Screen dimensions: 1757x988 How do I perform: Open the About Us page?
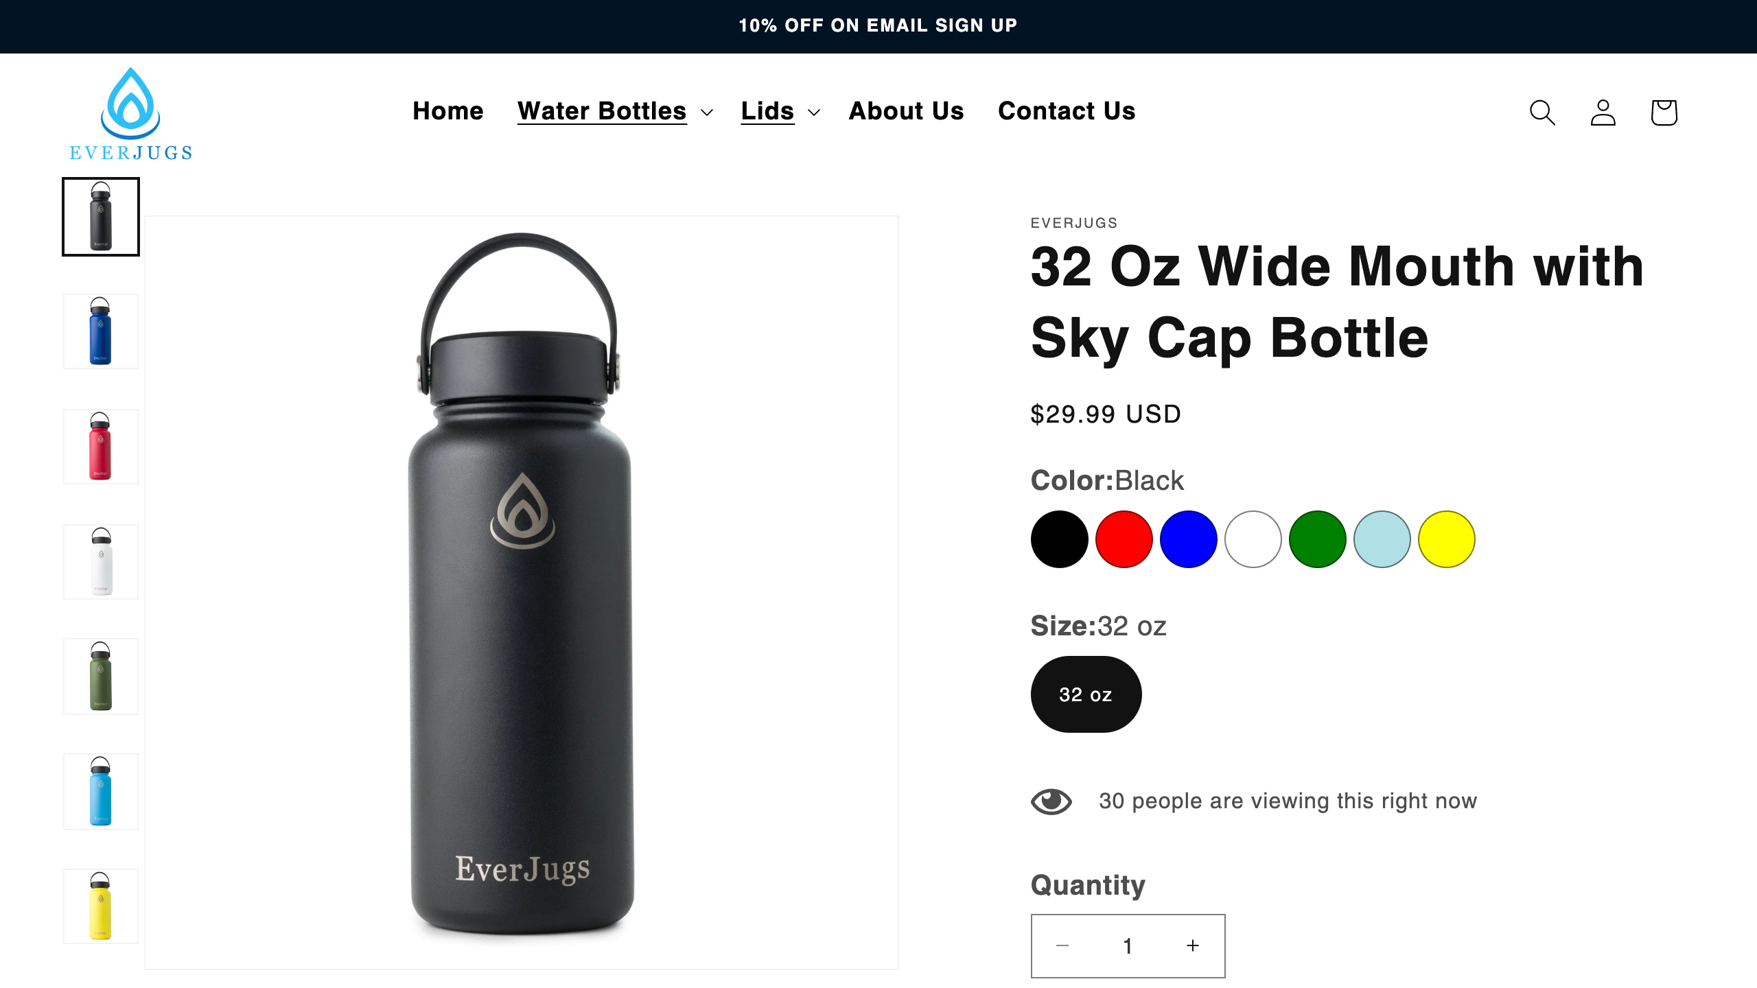906,111
